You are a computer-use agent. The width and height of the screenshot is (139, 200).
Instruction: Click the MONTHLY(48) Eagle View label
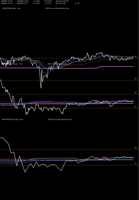[x=13, y=119]
